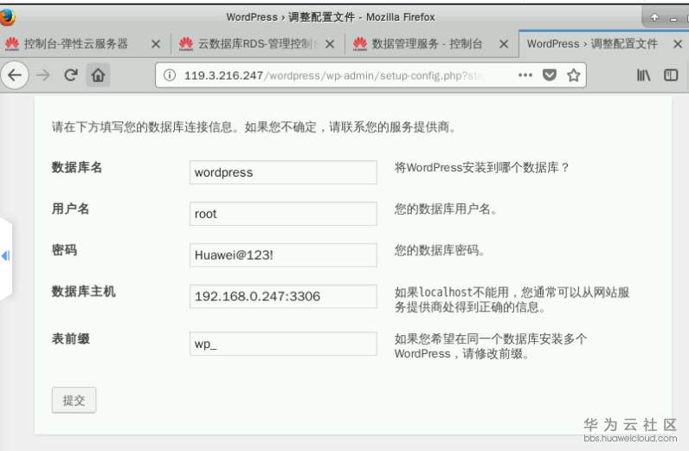Screen dimensions: 689x451
Task: Open the Library bookshelf icon
Action: tap(644, 75)
